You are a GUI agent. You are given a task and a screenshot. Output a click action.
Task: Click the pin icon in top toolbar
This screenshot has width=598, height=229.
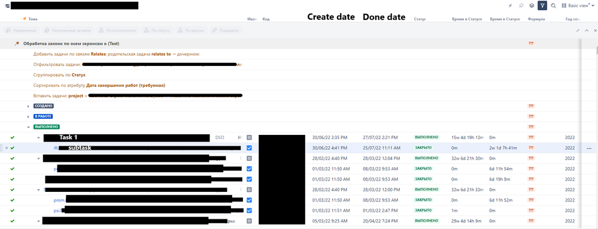521,6
